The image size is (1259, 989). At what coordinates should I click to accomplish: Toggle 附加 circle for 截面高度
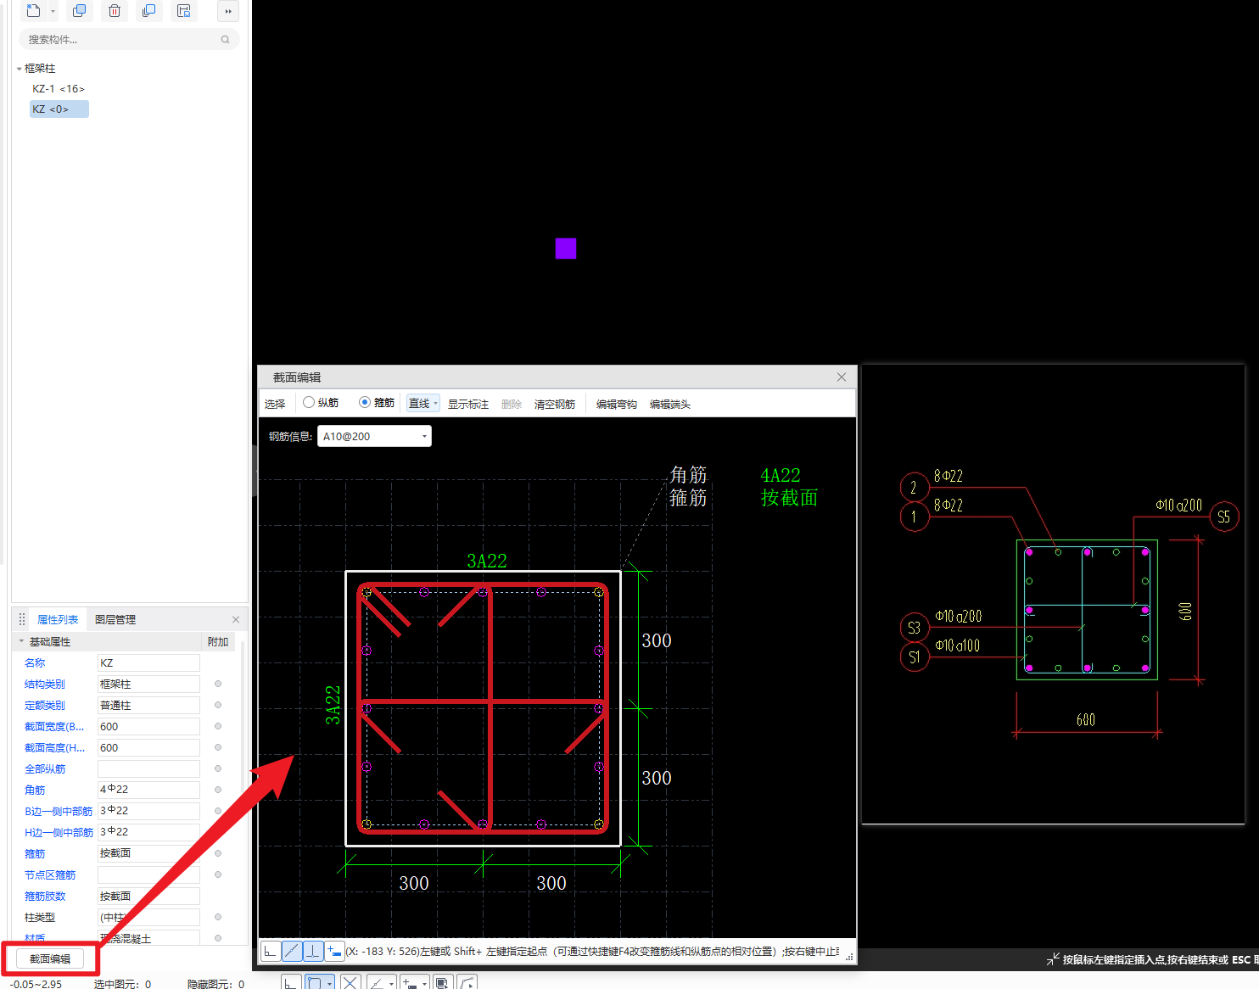pyautogui.click(x=218, y=747)
